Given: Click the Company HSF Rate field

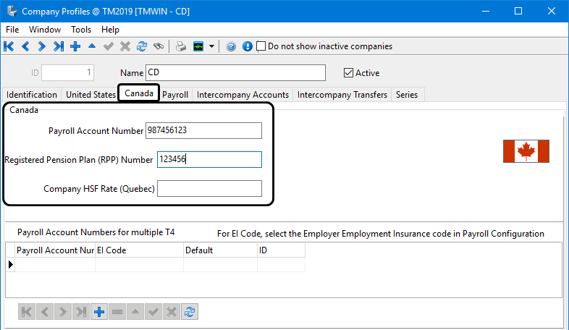Looking at the screenshot, I should tap(209, 189).
